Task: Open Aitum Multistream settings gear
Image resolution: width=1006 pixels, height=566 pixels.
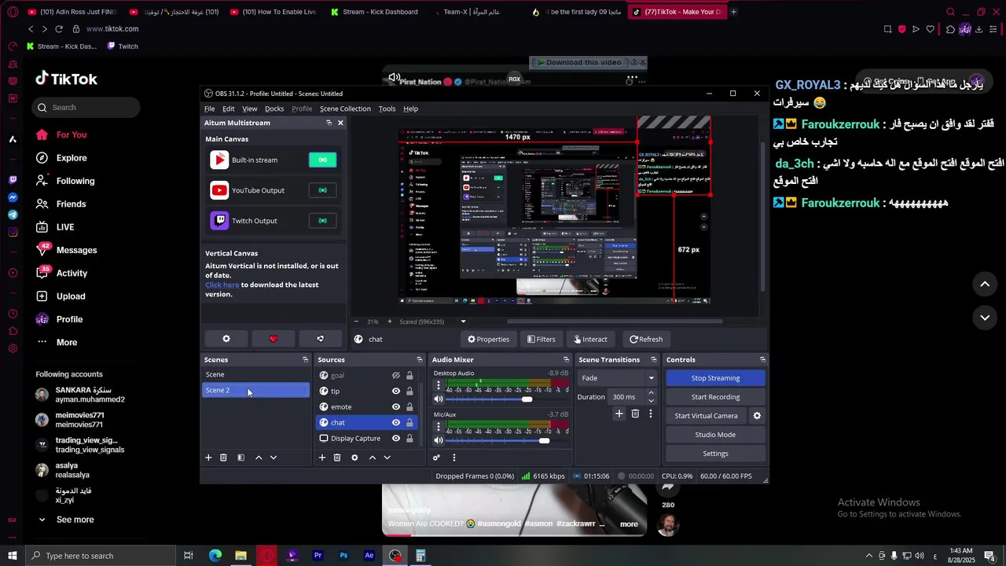Action: (226, 339)
